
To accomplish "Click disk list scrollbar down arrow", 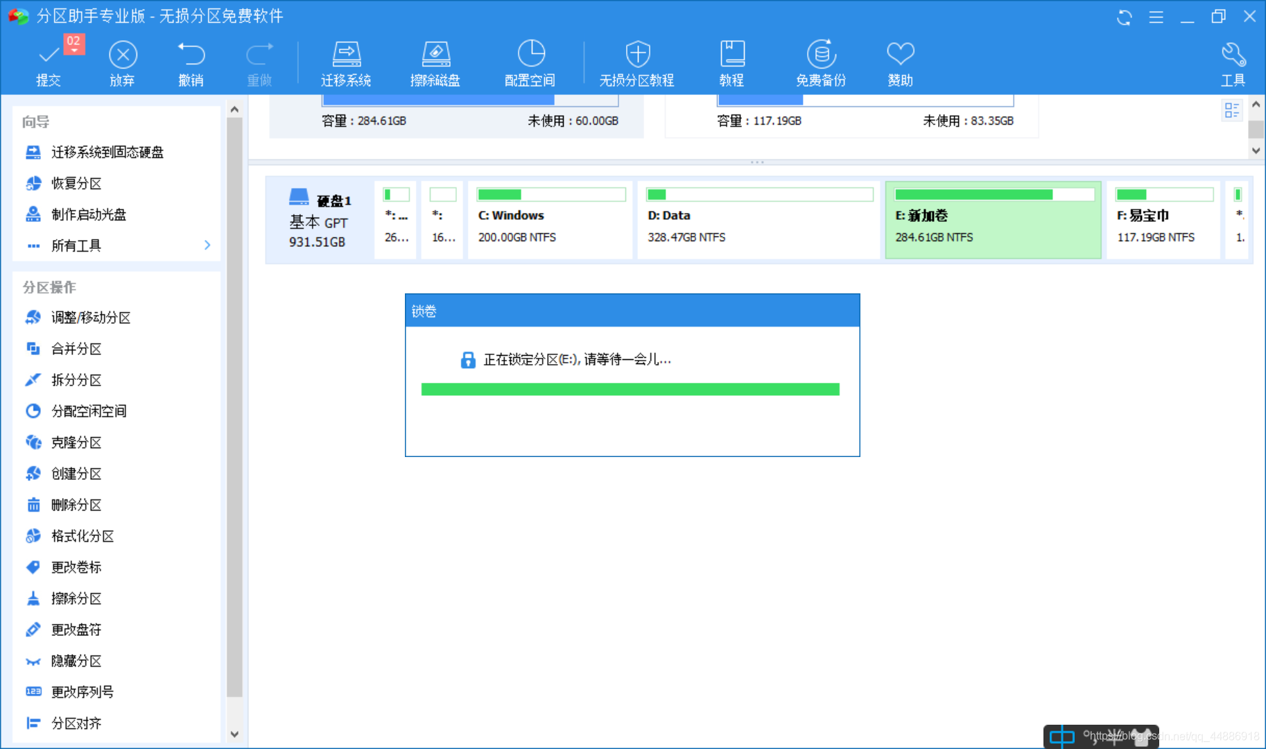I will point(1256,150).
